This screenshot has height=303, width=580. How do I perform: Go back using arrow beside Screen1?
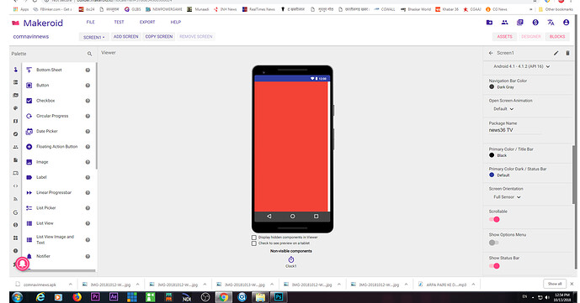point(491,53)
